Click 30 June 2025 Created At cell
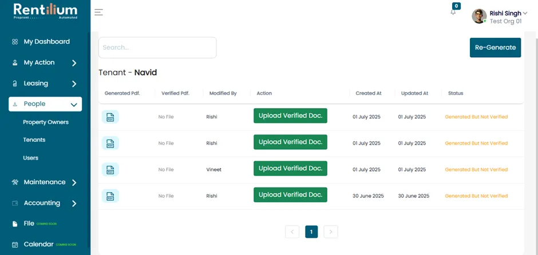The image size is (538, 255). tap(368, 196)
